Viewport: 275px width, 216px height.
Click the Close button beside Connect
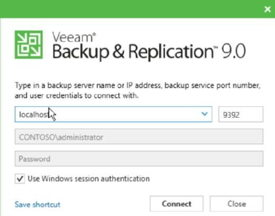pyautogui.click(x=236, y=204)
